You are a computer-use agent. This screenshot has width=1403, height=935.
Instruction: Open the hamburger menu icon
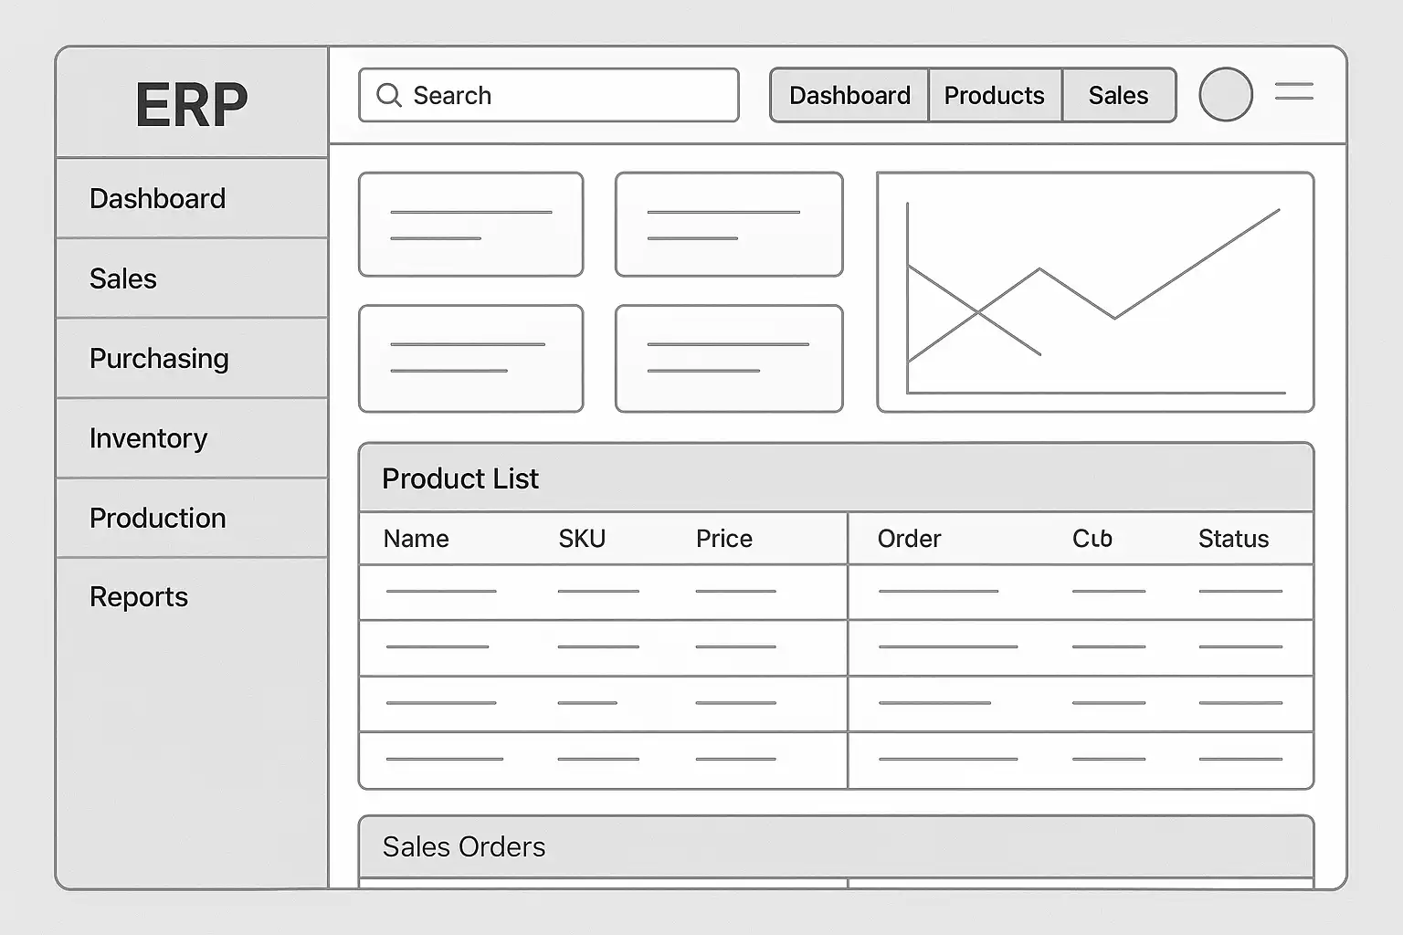[1293, 91]
